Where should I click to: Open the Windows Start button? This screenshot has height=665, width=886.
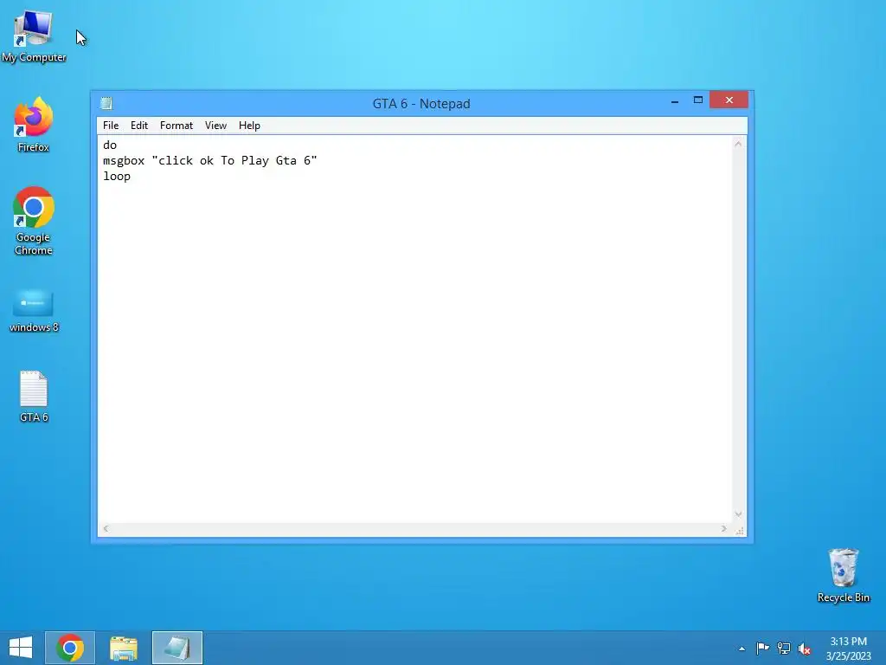click(x=21, y=648)
